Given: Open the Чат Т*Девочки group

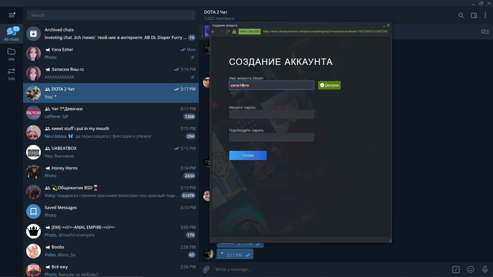Looking at the screenshot, I should click(x=111, y=113).
